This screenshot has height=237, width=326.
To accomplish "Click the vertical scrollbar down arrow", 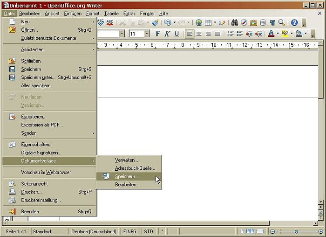I will (x=320, y=202).
